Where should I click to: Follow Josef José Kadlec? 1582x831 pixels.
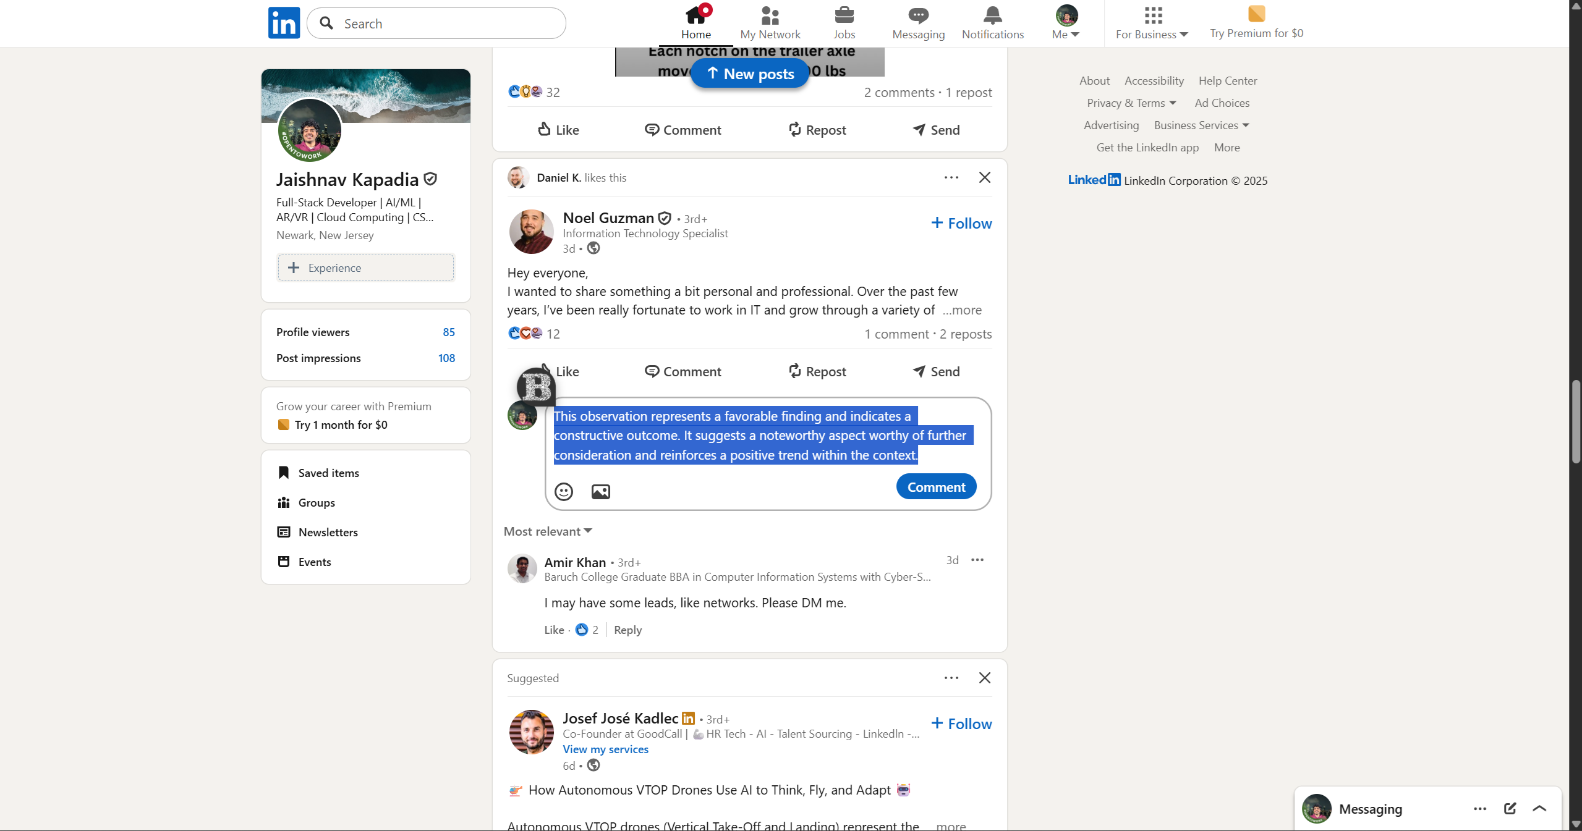click(x=961, y=723)
